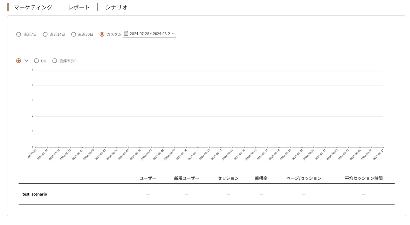410x225 pixels.
Task: Click the 平均セッション時間 column header
Action: point(364,178)
